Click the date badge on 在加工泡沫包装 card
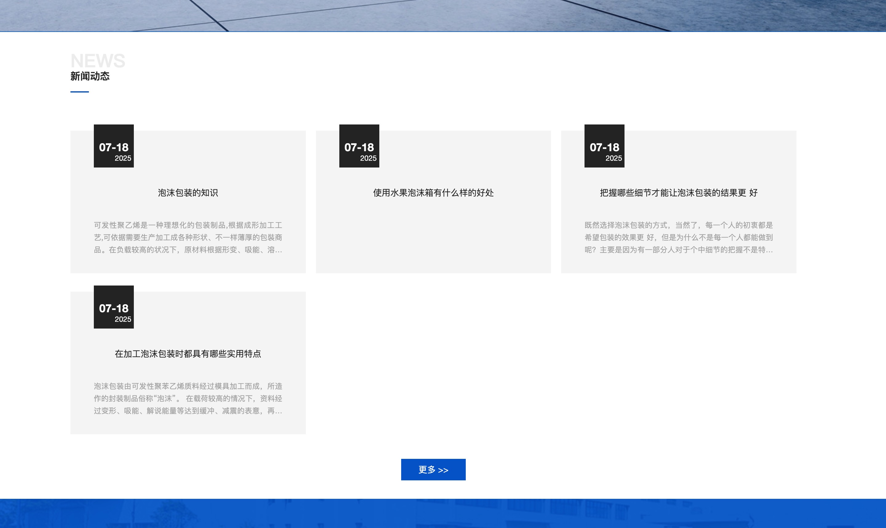This screenshot has height=528, width=886. [x=114, y=308]
